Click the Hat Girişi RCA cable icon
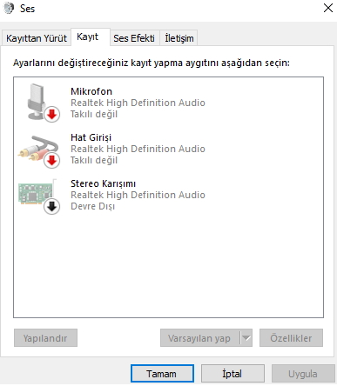 (37, 149)
